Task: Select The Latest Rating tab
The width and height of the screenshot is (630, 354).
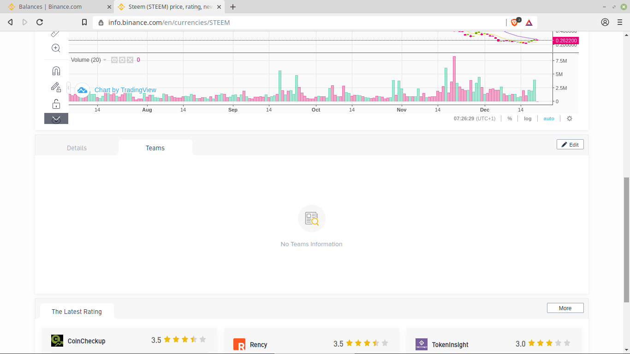Action: (x=77, y=312)
